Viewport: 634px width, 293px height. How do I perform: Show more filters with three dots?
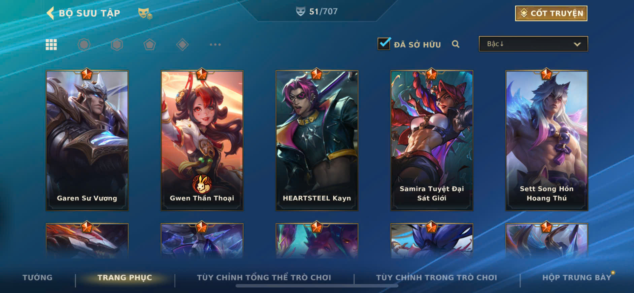[215, 44]
